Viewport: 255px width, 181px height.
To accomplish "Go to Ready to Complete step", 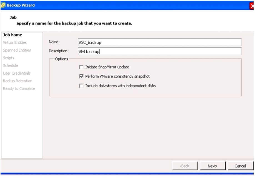I will point(19,89).
